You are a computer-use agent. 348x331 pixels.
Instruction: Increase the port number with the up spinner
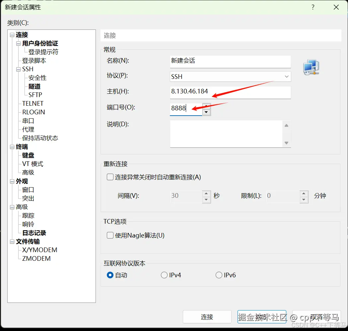coord(206,105)
